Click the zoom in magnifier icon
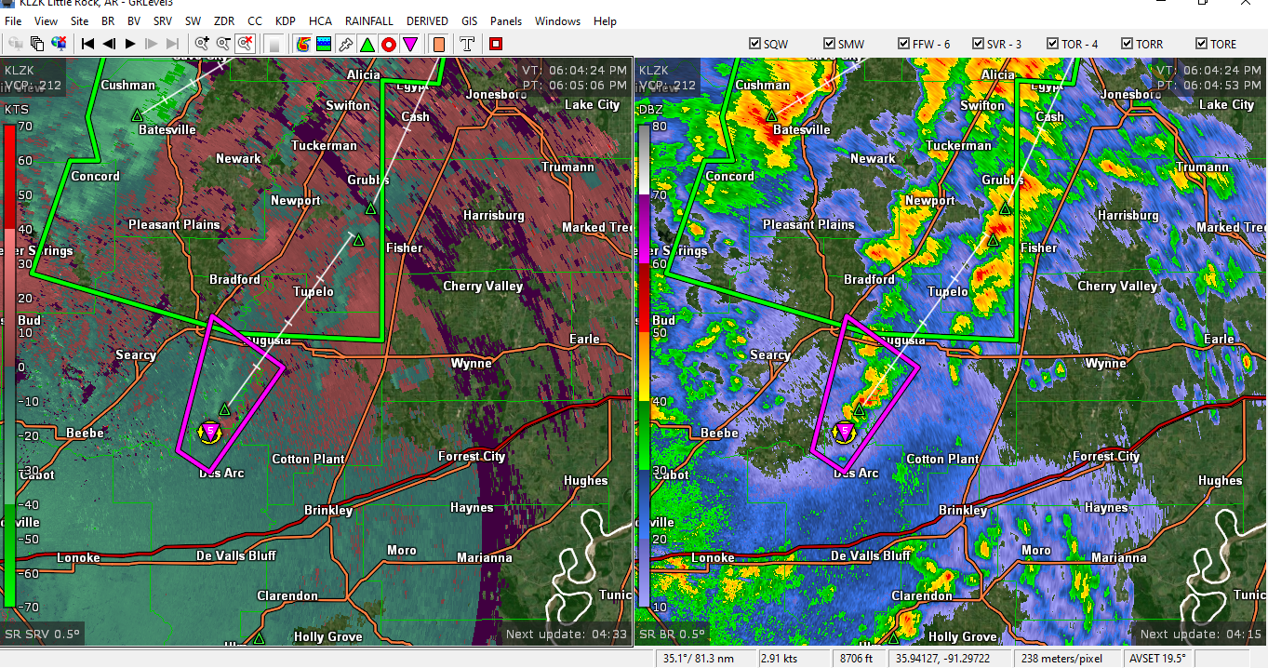The height and width of the screenshot is (668, 1268). pyautogui.click(x=202, y=44)
